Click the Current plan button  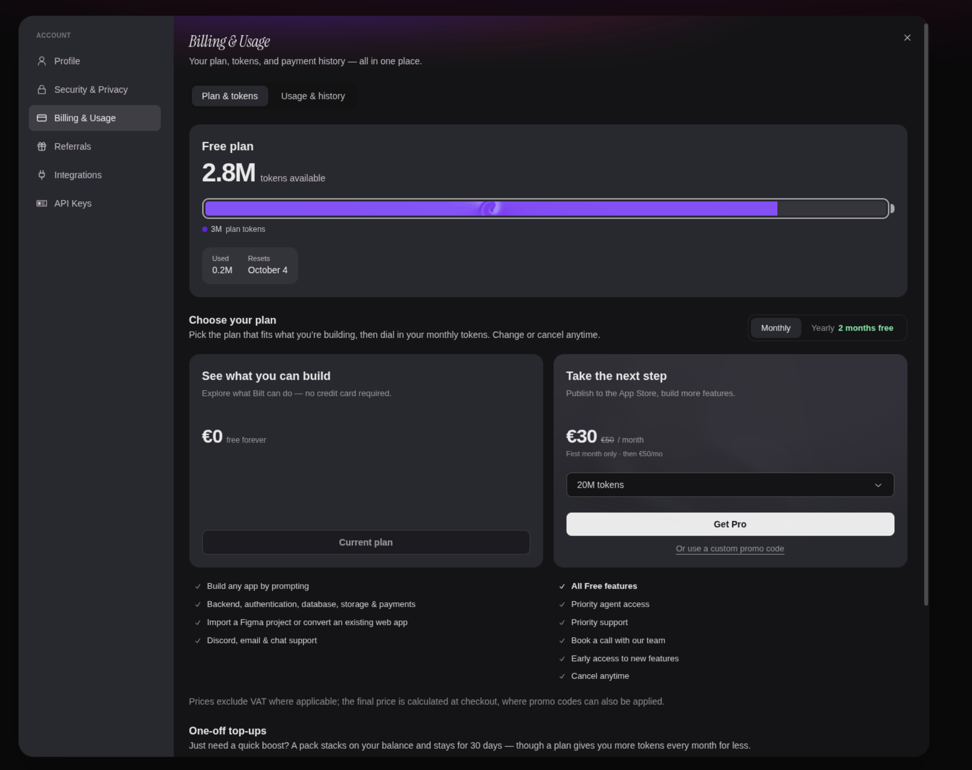coord(366,542)
